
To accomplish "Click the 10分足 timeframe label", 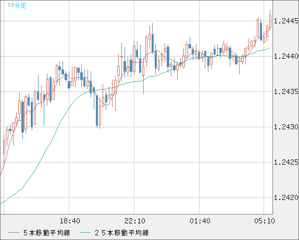I will pos(17,5).
